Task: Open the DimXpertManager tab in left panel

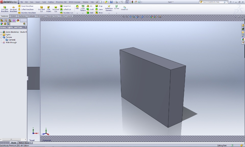Action: (x=14, y=20)
